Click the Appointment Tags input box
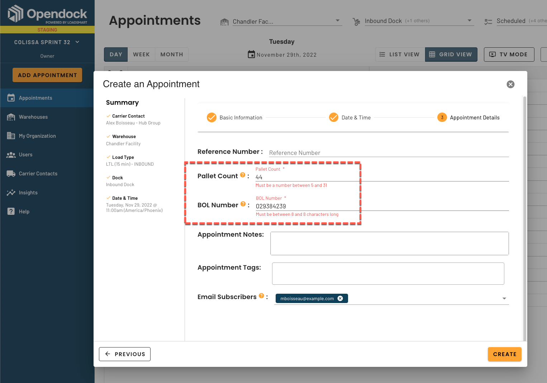The width and height of the screenshot is (547, 383). pos(388,274)
